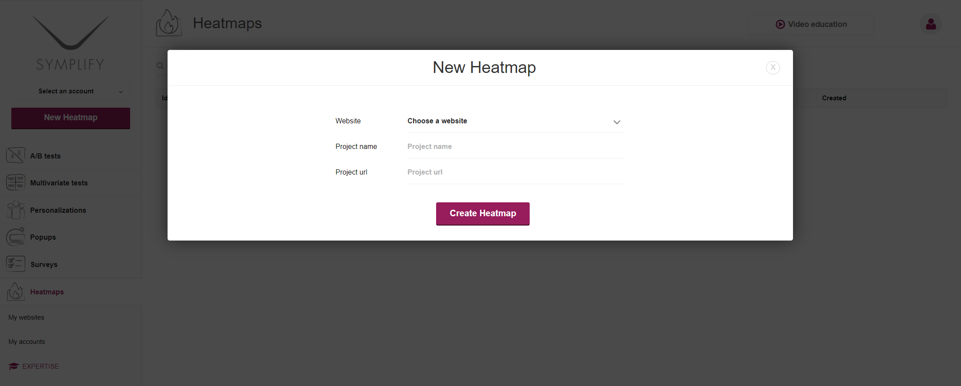Image resolution: width=961 pixels, height=386 pixels.
Task: Click the Create Heatmap button
Action: (x=483, y=214)
